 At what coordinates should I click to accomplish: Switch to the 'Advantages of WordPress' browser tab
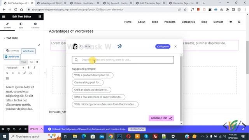pyautogui.click(x=51, y=3)
